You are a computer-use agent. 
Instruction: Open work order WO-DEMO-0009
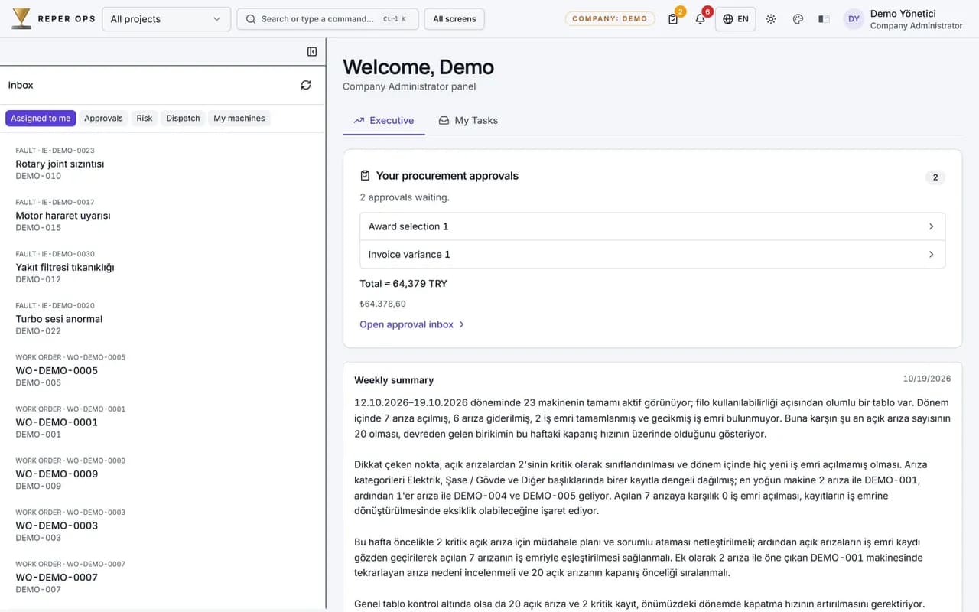163,473
